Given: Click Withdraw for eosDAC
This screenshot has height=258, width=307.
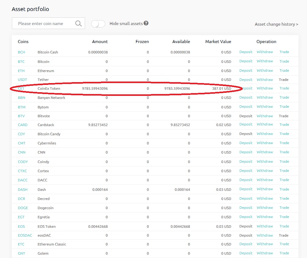Looking at the screenshot, I should click(x=265, y=235).
